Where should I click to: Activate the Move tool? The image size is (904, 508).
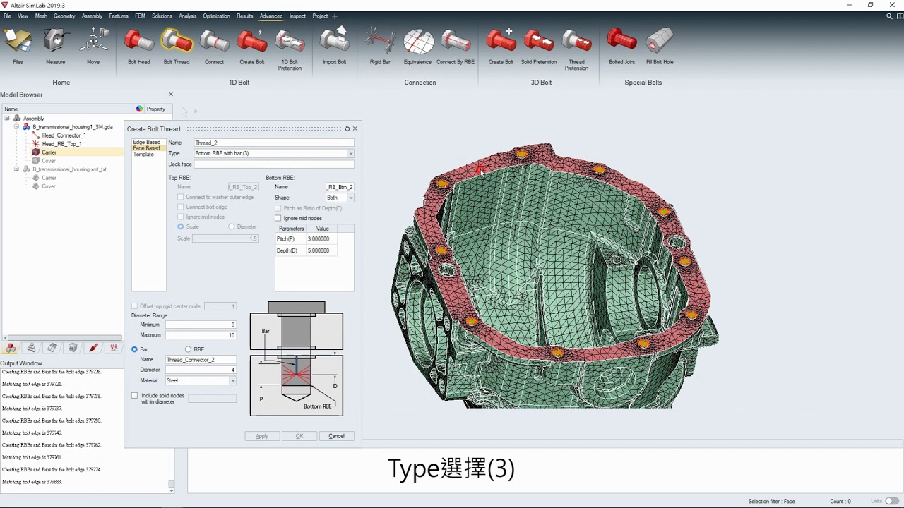click(93, 46)
